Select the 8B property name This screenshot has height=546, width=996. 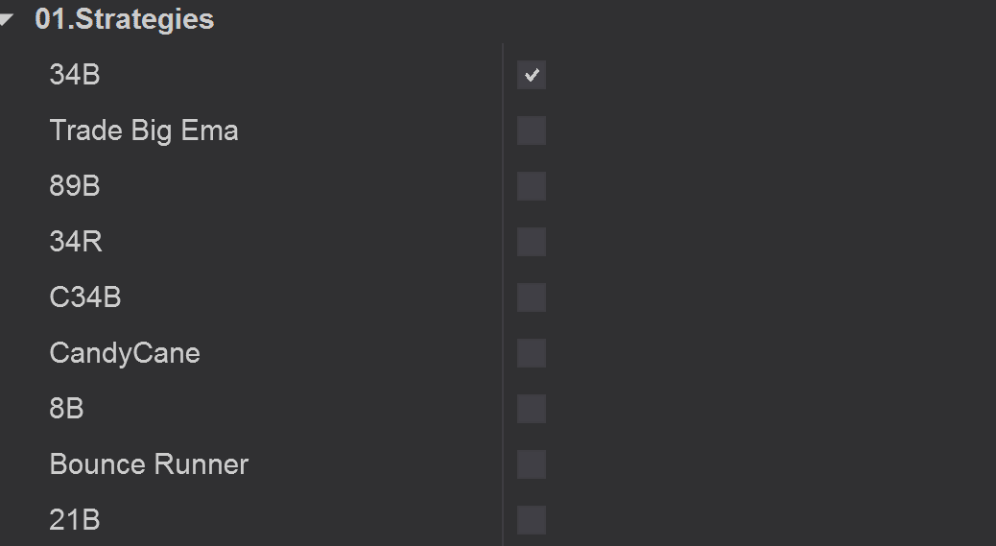pos(66,409)
